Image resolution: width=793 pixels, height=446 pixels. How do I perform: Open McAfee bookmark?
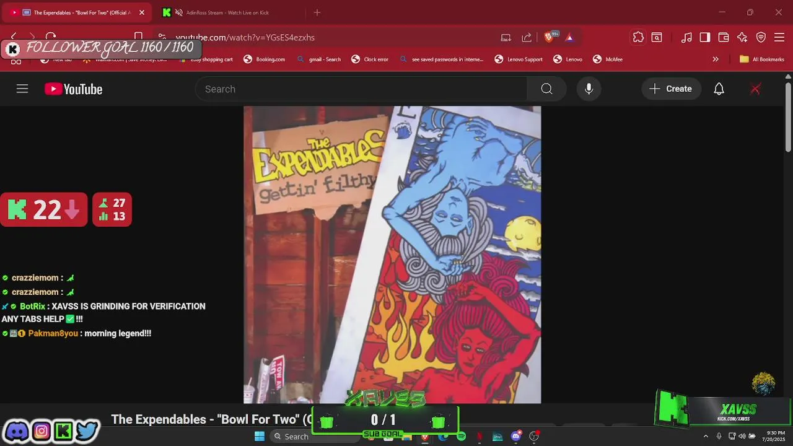(x=608, y=59)
